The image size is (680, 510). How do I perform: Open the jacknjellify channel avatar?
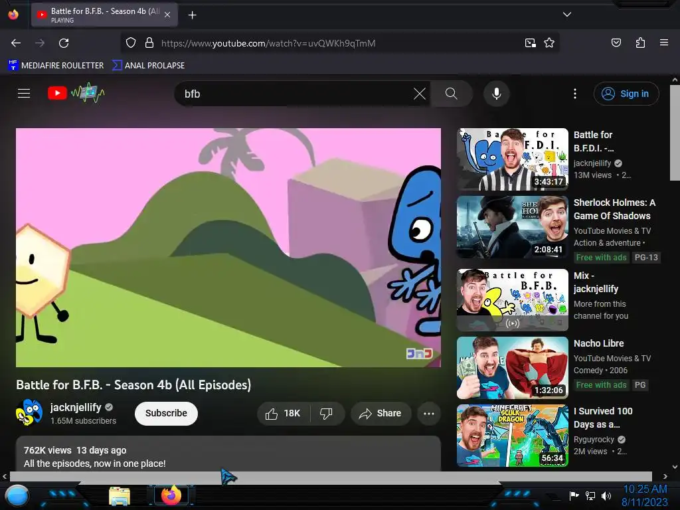click(x=29, y=412)
